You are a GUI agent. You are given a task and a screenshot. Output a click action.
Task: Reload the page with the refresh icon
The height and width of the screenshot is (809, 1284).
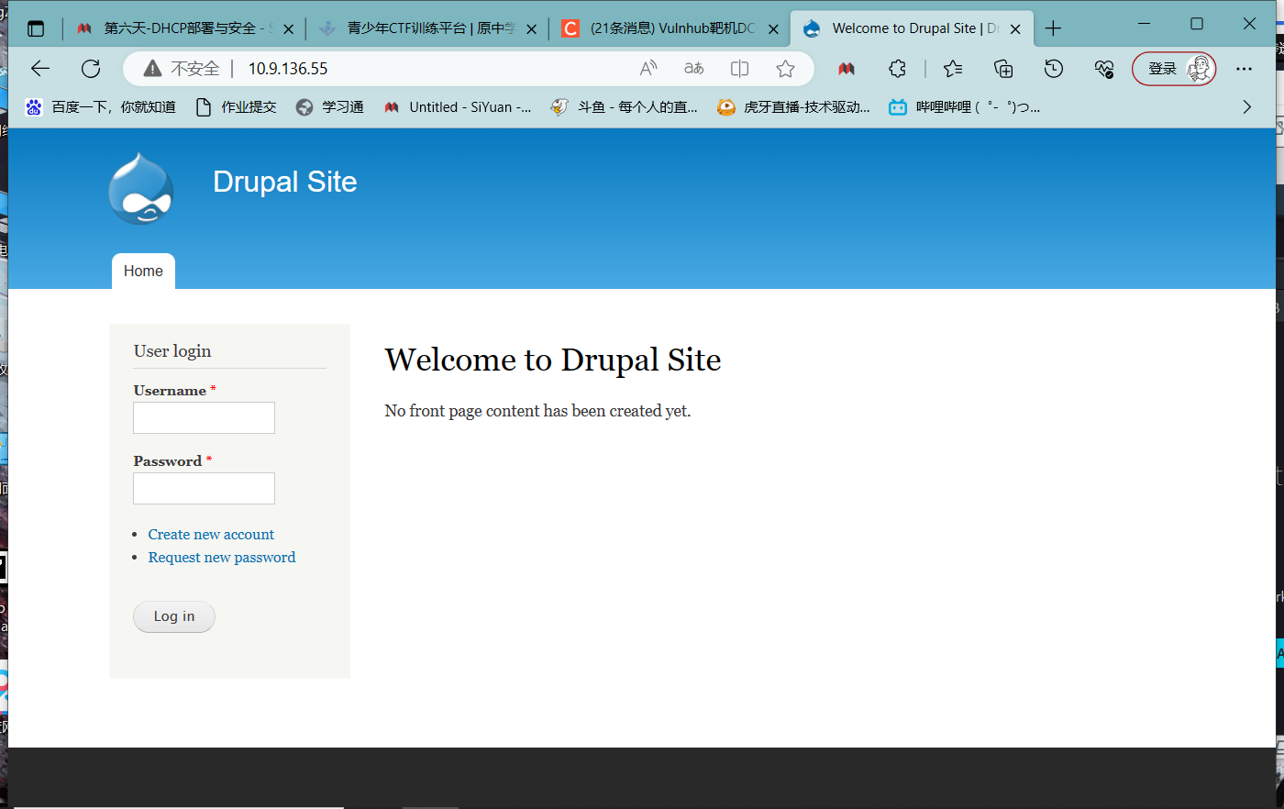(91, 69)
